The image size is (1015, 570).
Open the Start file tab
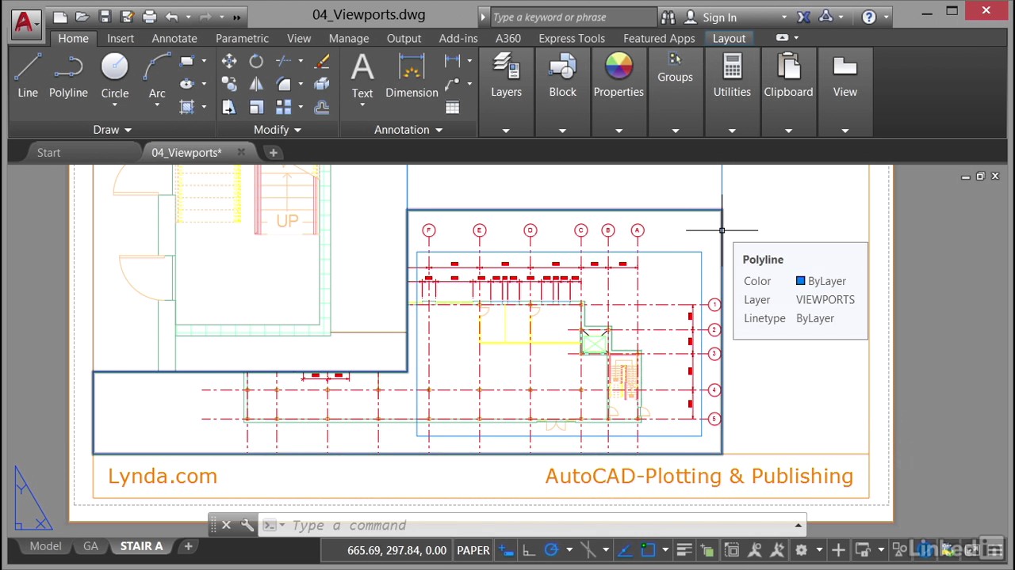tap(48, 152)
